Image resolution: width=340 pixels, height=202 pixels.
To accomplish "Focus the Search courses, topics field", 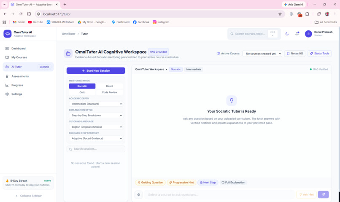I will (254, 34).
